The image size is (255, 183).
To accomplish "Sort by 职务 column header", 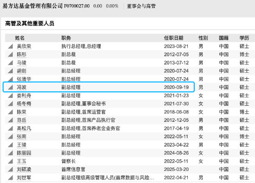I will 66,38.
